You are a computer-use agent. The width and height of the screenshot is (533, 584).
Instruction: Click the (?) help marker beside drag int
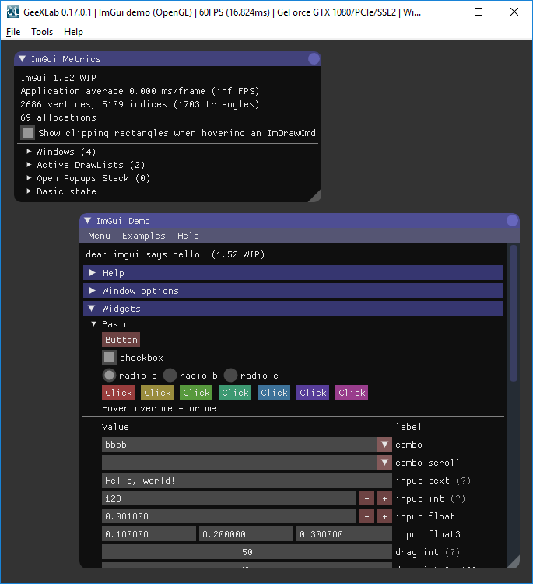453,552
